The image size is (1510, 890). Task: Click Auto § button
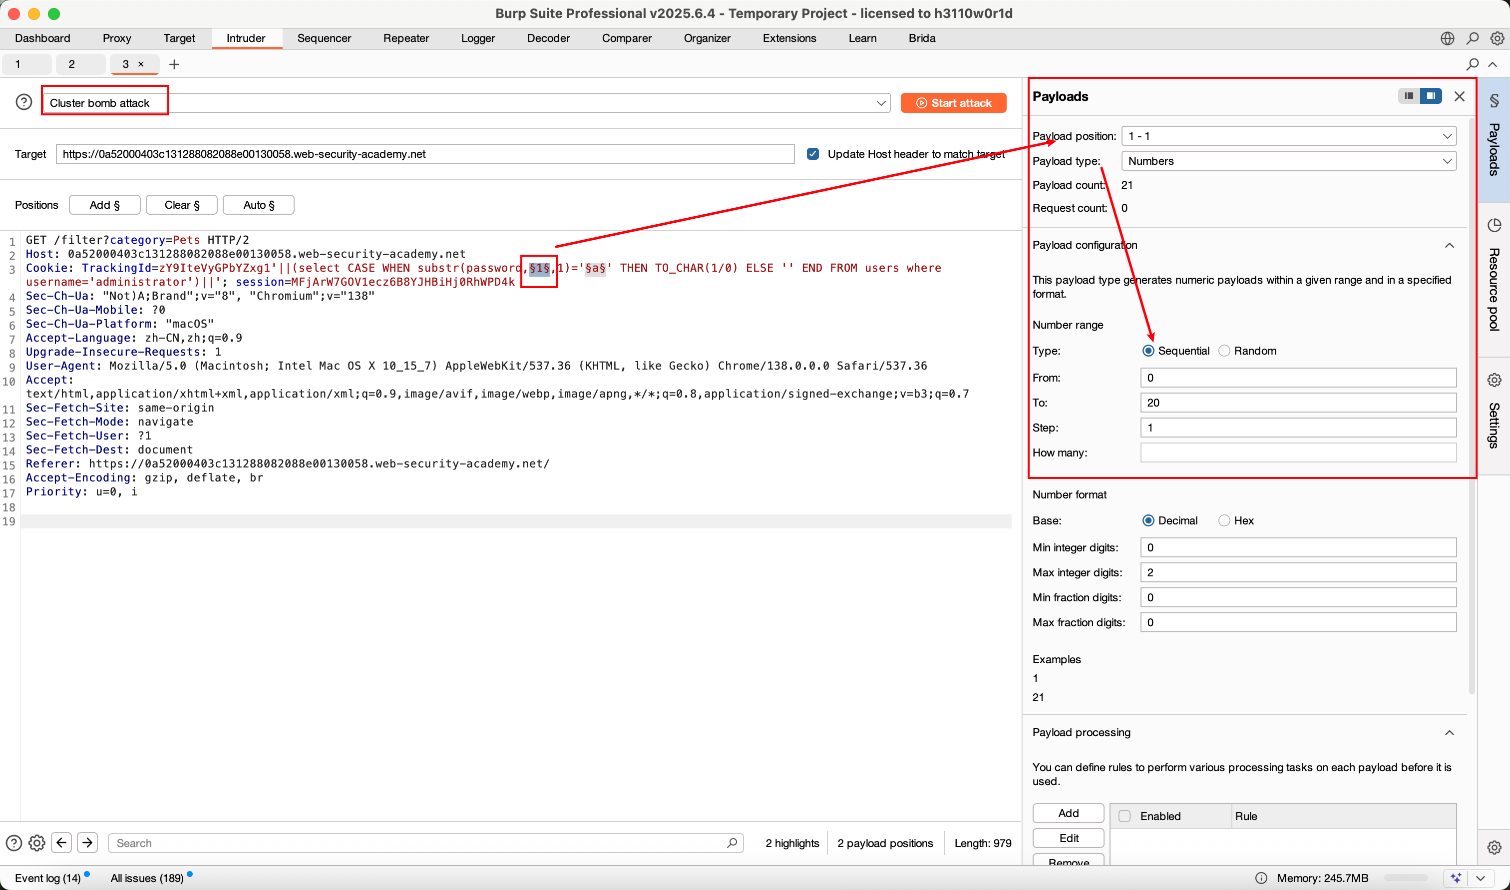pyautogui.click(x=258, y=204)
